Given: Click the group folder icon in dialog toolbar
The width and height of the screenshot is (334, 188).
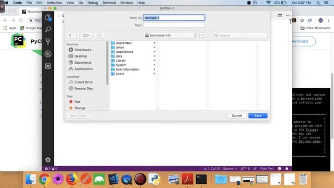Looking at the screenshot, I should tap(99, 35).
